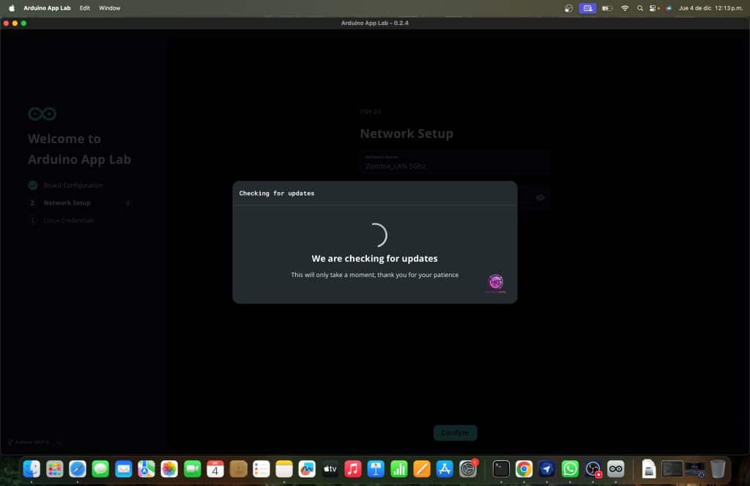Viewport: 750px width, 486px height.
Task: Click the Wi-Fi icon in menu bar
Action: click(x=625, y=8)
